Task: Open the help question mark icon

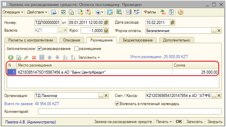Action: [x=180, y=12]
